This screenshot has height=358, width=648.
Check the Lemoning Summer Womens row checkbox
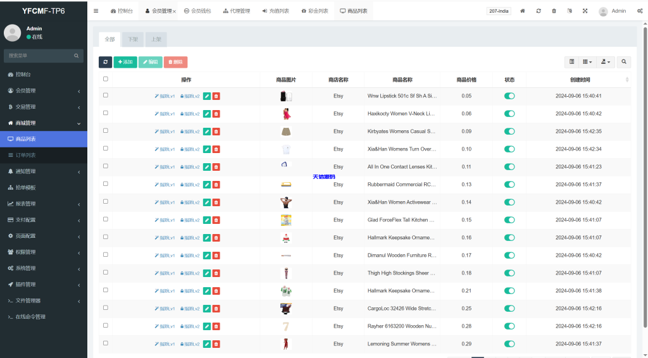(x=106, y=343)
